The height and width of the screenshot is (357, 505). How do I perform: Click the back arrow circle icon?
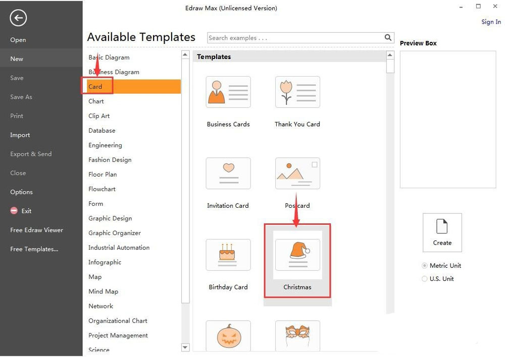[x=18, y=18]
